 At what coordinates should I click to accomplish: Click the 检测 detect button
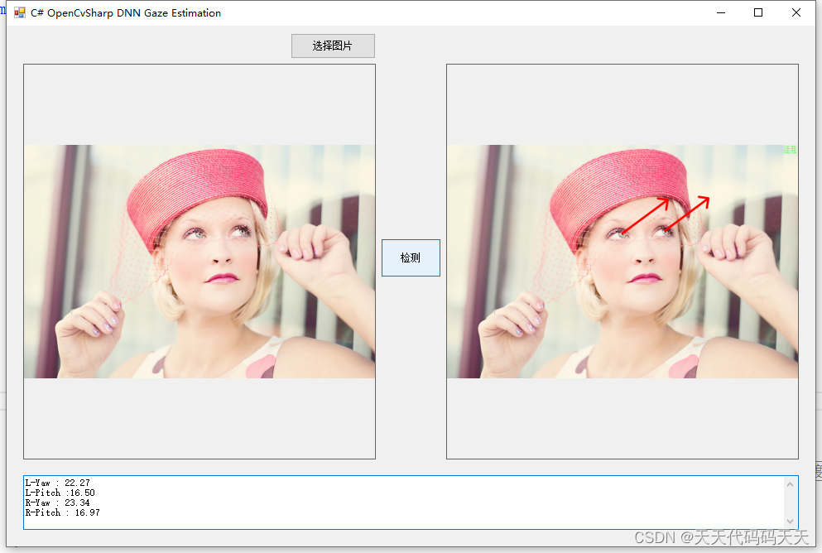point(411,258)
